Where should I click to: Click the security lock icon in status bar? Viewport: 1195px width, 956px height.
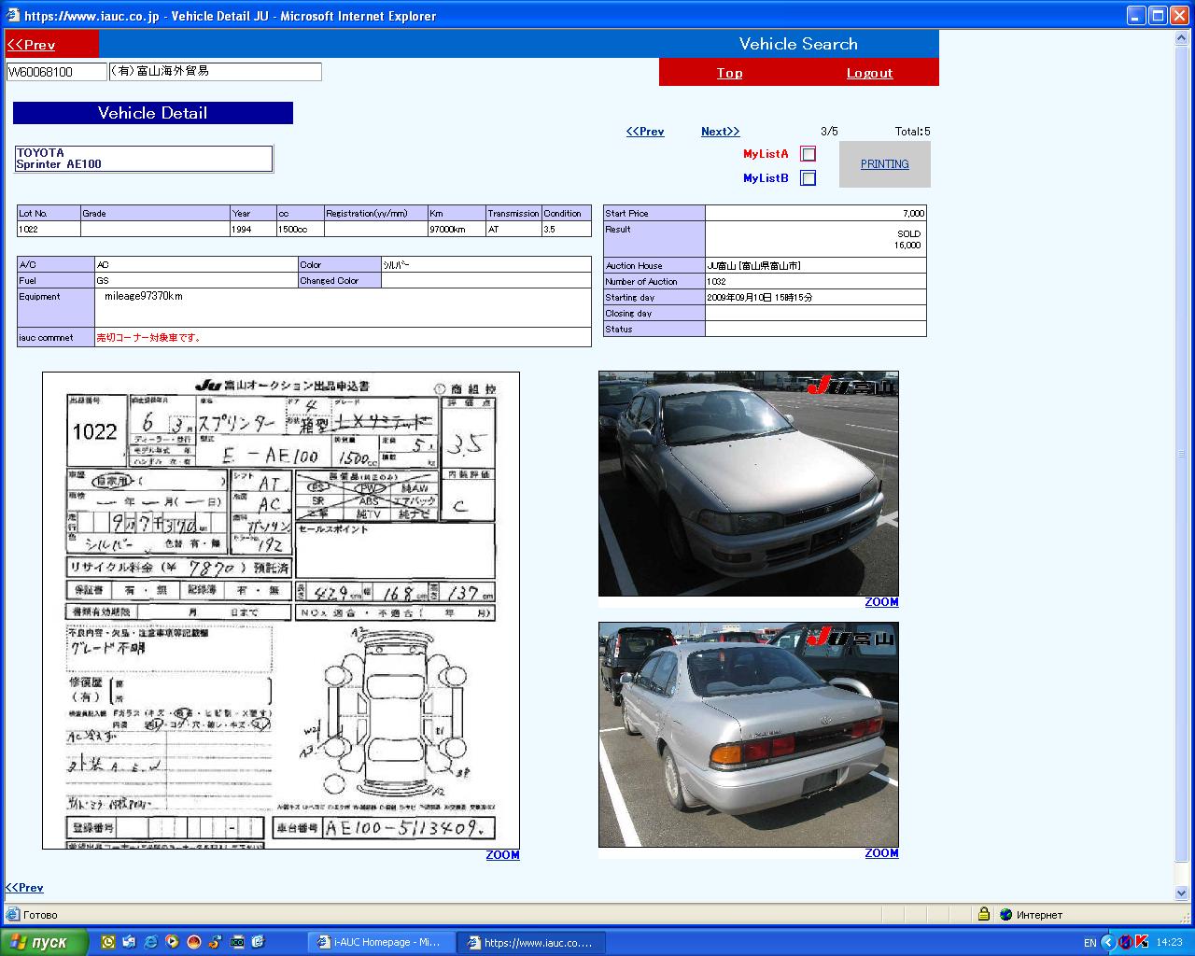[x=984, y=914]
